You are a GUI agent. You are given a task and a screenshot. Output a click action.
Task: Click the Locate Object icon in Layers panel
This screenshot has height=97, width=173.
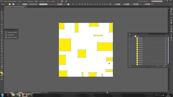pyautogui.click(x=157, y=66)
